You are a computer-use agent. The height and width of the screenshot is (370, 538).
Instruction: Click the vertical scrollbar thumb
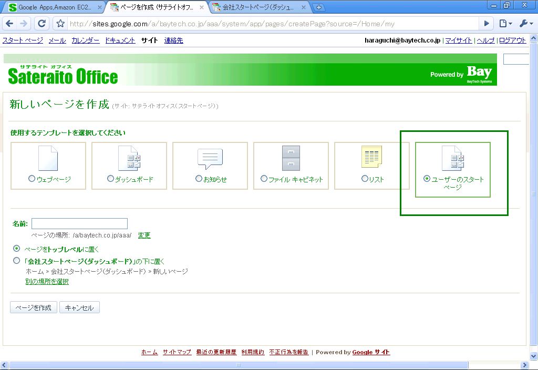click(x=534, y=194)
